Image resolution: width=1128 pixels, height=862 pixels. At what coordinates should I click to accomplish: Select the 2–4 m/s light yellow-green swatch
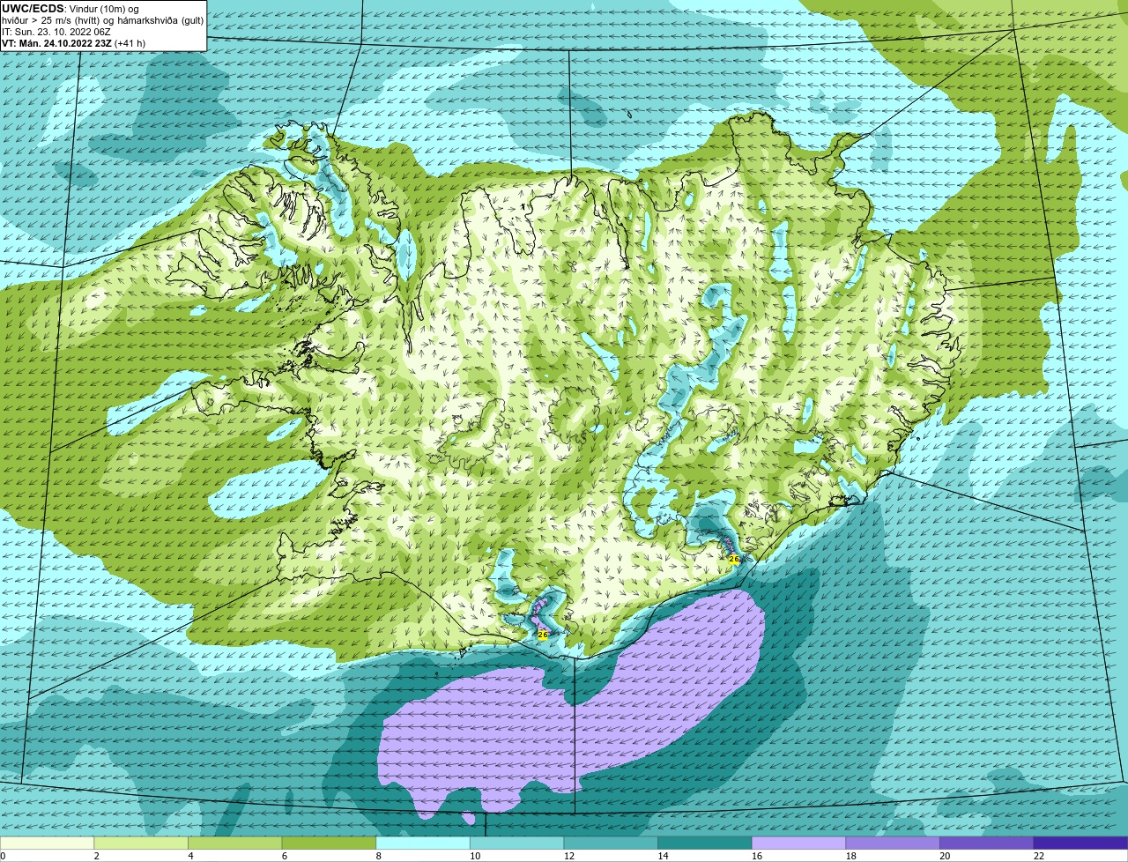coord(141,843)
